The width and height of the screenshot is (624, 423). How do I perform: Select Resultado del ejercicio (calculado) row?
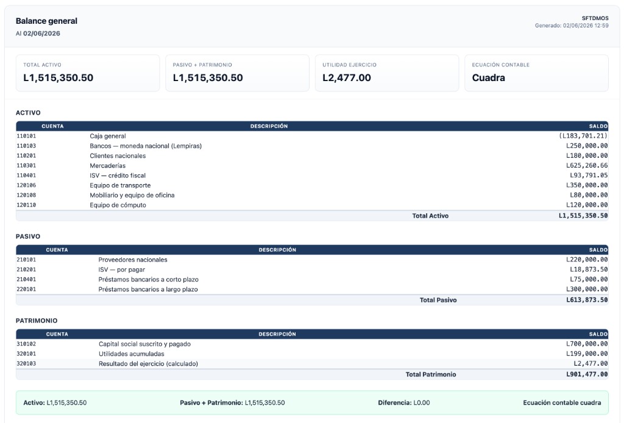click(312, 364)
